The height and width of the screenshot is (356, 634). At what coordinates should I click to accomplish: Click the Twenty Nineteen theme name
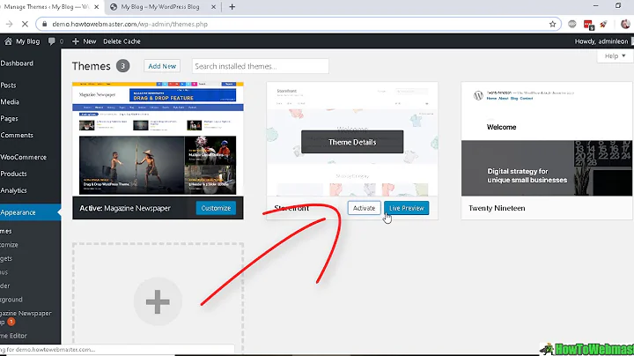point(497,208)
